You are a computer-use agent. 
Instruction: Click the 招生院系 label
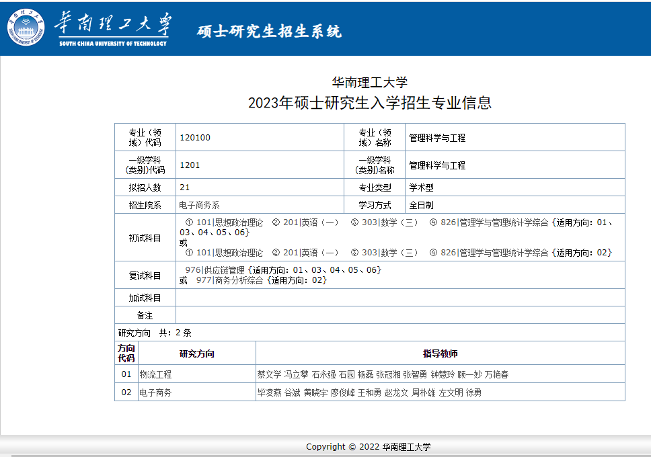(x=145, y=205)
